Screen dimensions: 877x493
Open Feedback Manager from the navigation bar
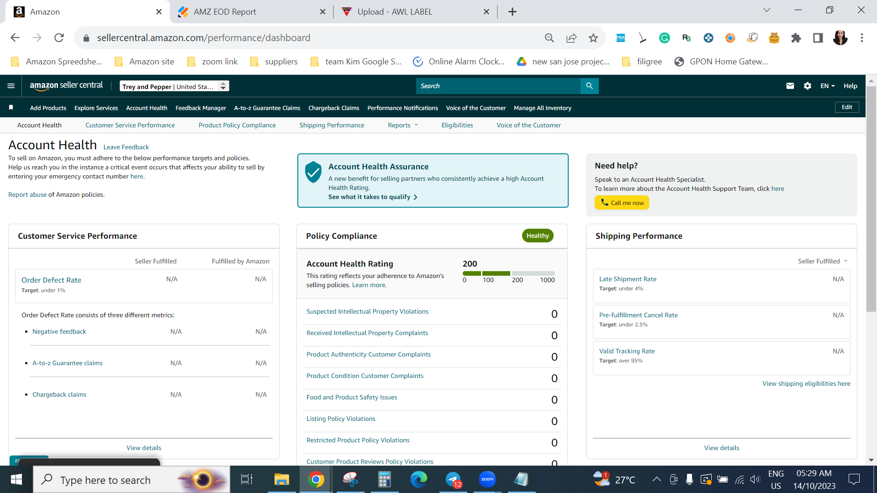201,108
